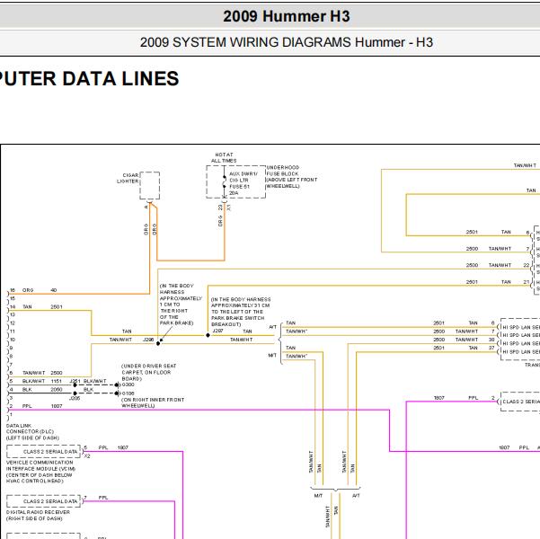Image resolution: width=540 pixels, height=539 pixels.
Task: Click the "HOT AT ALL TIMES" label
Action: tap(224, 158)
